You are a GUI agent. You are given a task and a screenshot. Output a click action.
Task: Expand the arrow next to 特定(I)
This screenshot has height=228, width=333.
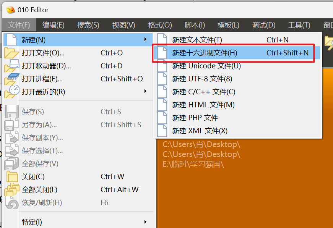pos(145,222)
